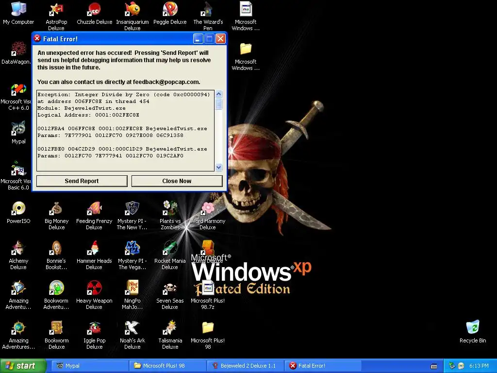Select the Peggle Deluxe shortcut icon

coord(170,9)
